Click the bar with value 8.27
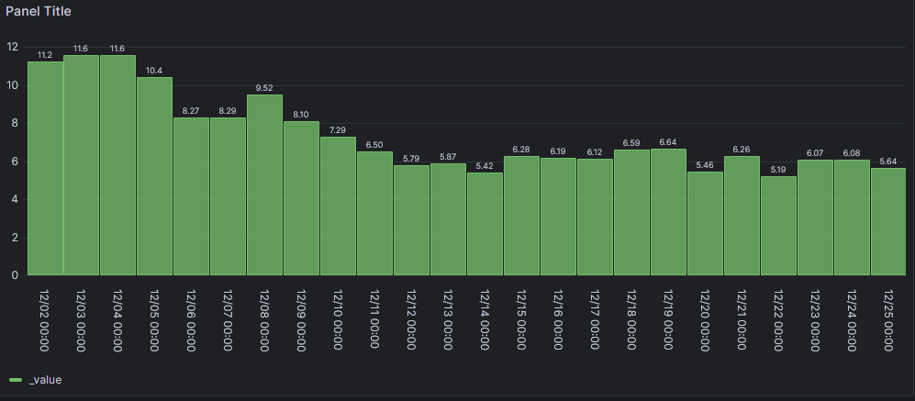The height and width of the screenshot is (401, 915). click(x=192, y=196)
